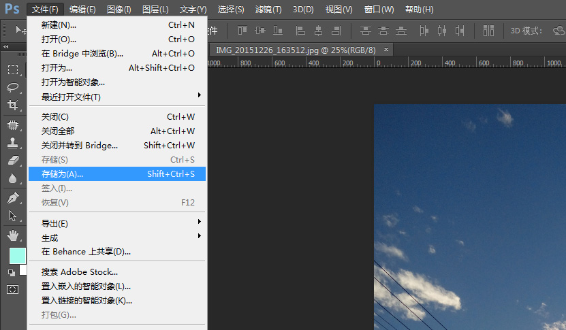Screen dimensions: 566x330
Task: Expand 最近打开文件(T) submenu
Action: 117,97
